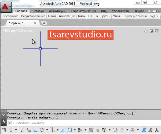Screen dimensions: 161x134
Task: Open isometric drafting plane dropdown
Action: pos(57,130)
